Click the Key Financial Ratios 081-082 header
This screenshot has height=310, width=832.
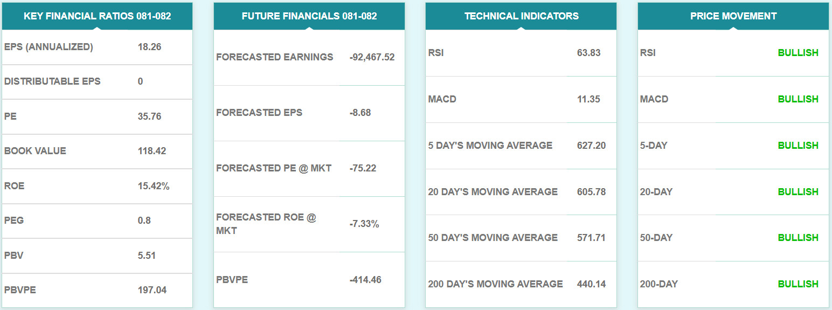[97, 16]
